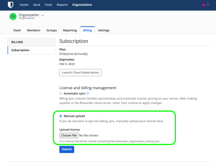Image resolution: width=216 pixels, height=165 pixels.
Task: Open Tools in top navigation
Action: coord(48,5)
